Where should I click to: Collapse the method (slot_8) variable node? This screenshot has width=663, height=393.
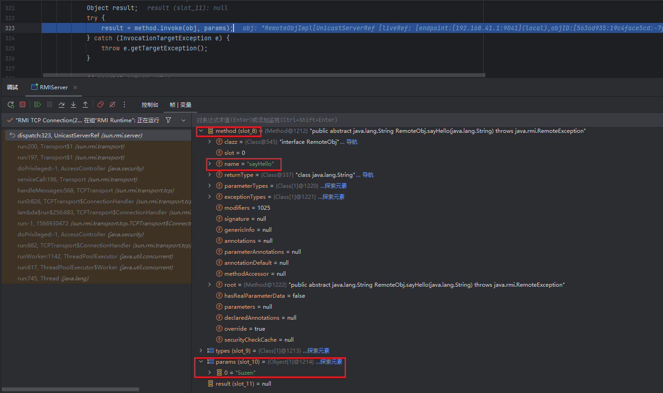point(201,131)
